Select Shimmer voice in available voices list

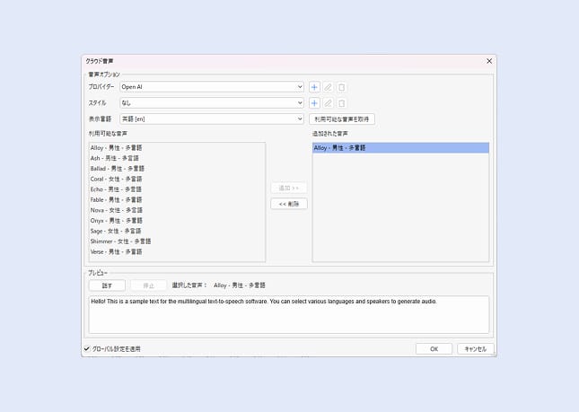tap(120, 241)
